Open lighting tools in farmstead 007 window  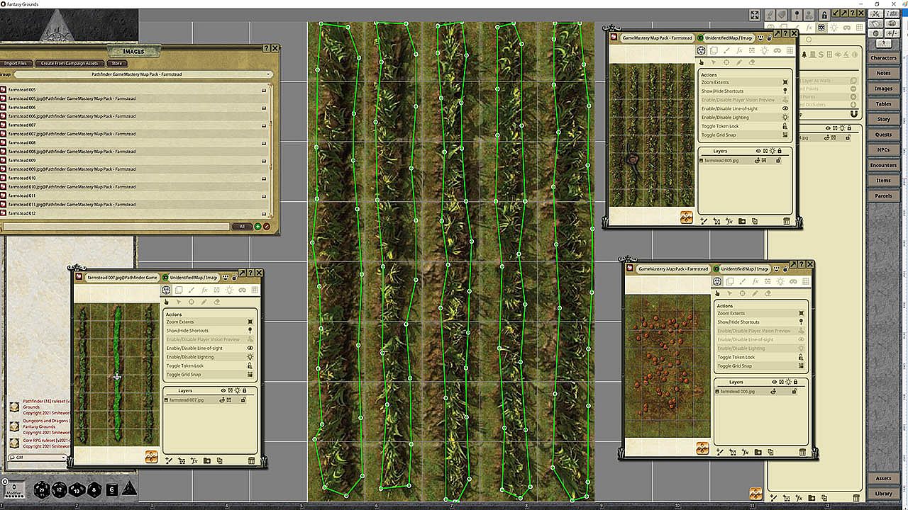click(229, 290)
